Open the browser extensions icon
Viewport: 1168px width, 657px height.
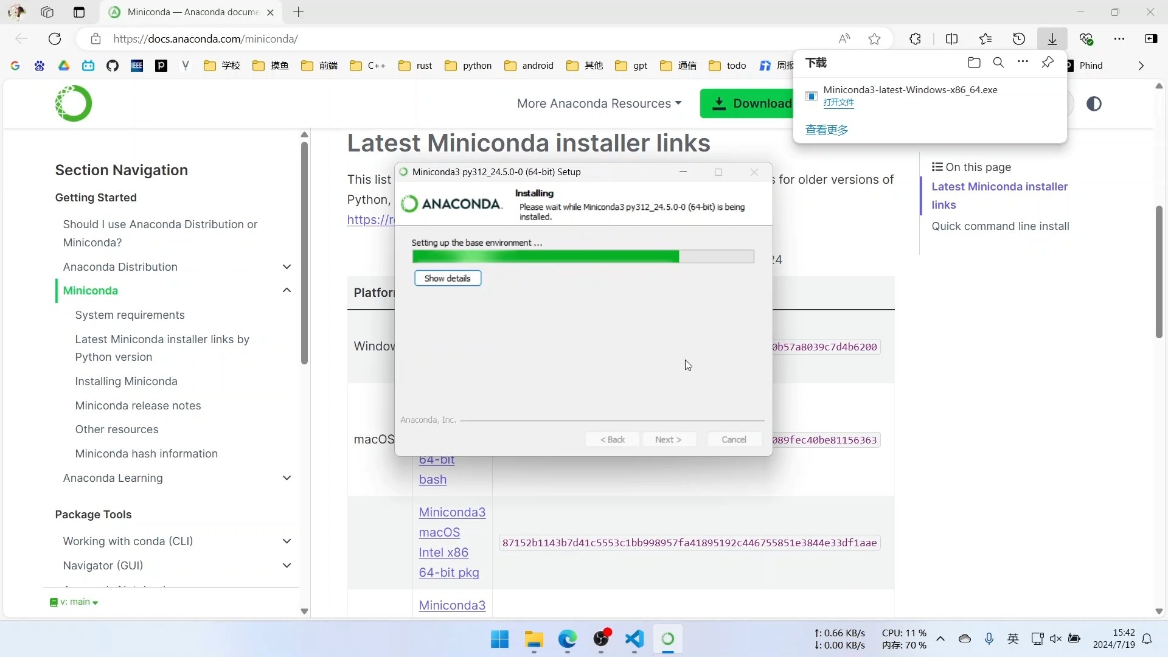click(x=915, y=39)
